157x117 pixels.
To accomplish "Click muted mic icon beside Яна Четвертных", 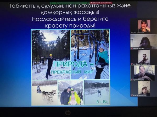I will pyautogui.click(x=132, y=48).
